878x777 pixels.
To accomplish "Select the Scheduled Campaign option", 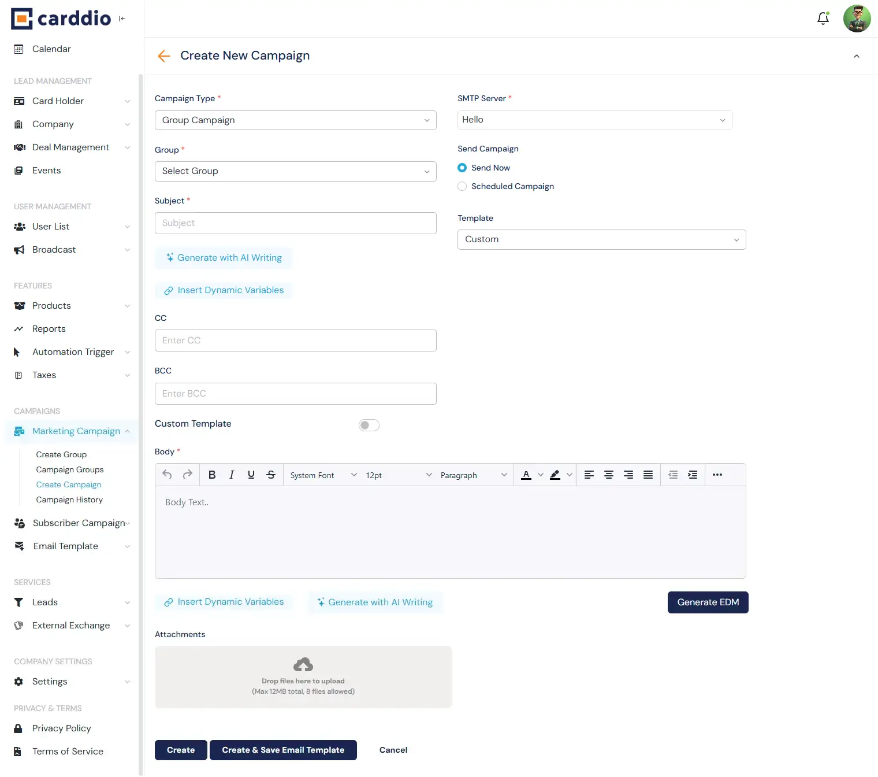I will (462, 186).
